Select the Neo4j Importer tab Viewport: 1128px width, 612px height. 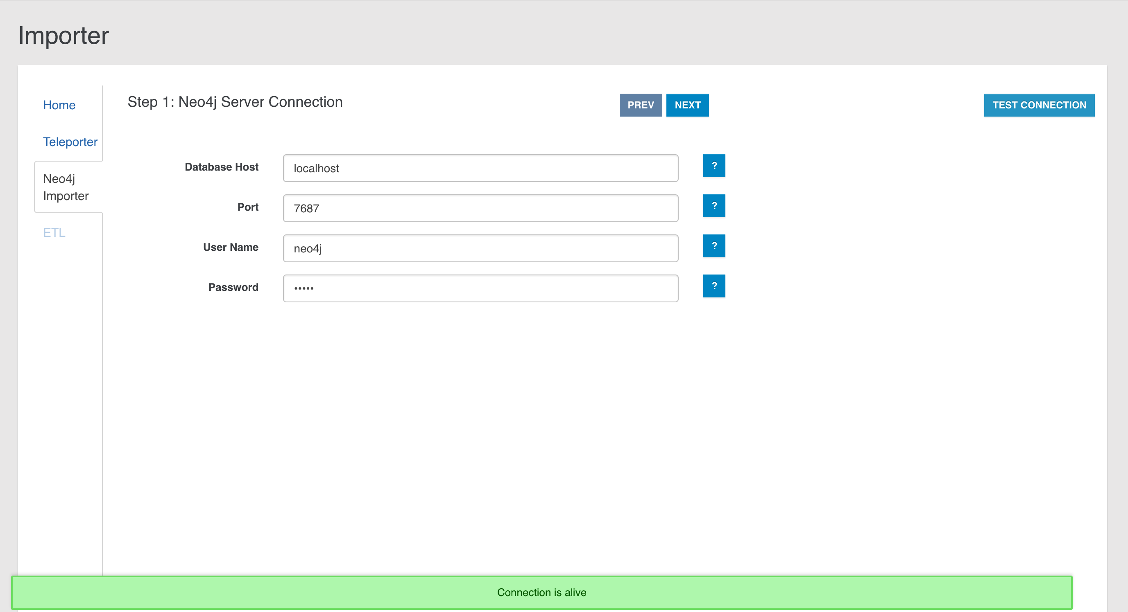(66, 187)
